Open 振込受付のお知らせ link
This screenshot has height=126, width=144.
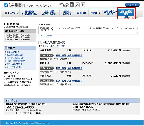point(14,55)
